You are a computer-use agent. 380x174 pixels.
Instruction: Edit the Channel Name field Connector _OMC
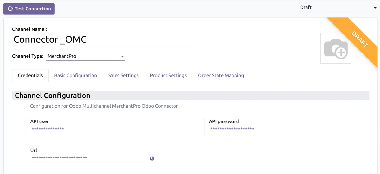[146, 40]
